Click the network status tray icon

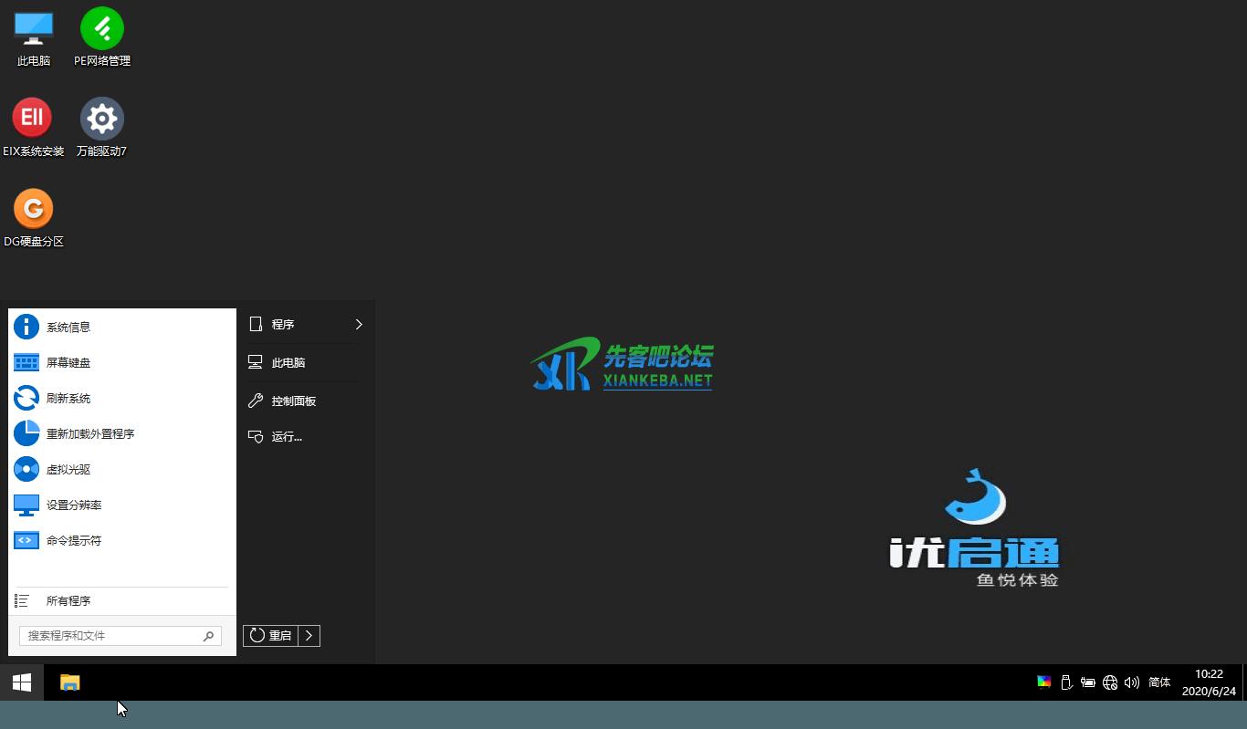(1110, 682)
